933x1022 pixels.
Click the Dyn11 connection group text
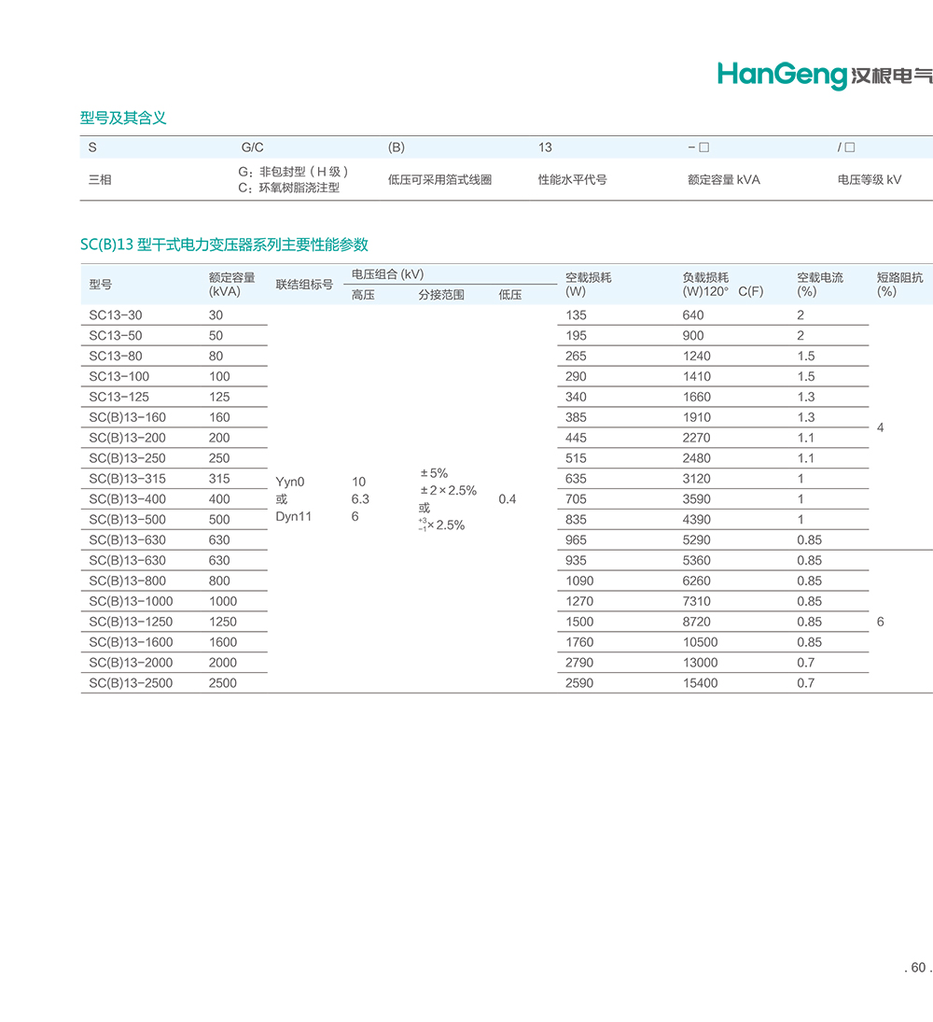(x=294, y=517)
